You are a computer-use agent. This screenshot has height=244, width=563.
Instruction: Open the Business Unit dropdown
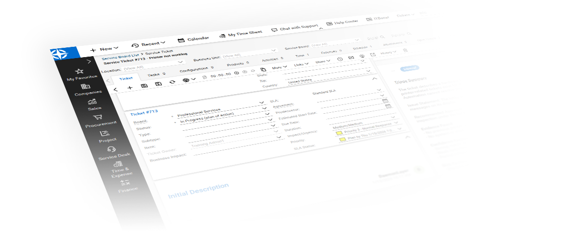tap(249, 54)
